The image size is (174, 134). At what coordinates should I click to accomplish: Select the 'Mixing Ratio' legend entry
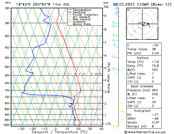coord(82,24)
